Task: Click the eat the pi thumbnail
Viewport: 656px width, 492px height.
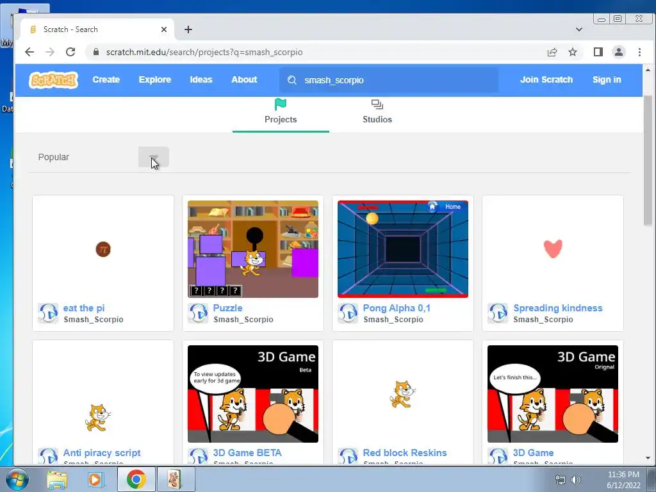Action: [103, 249]
